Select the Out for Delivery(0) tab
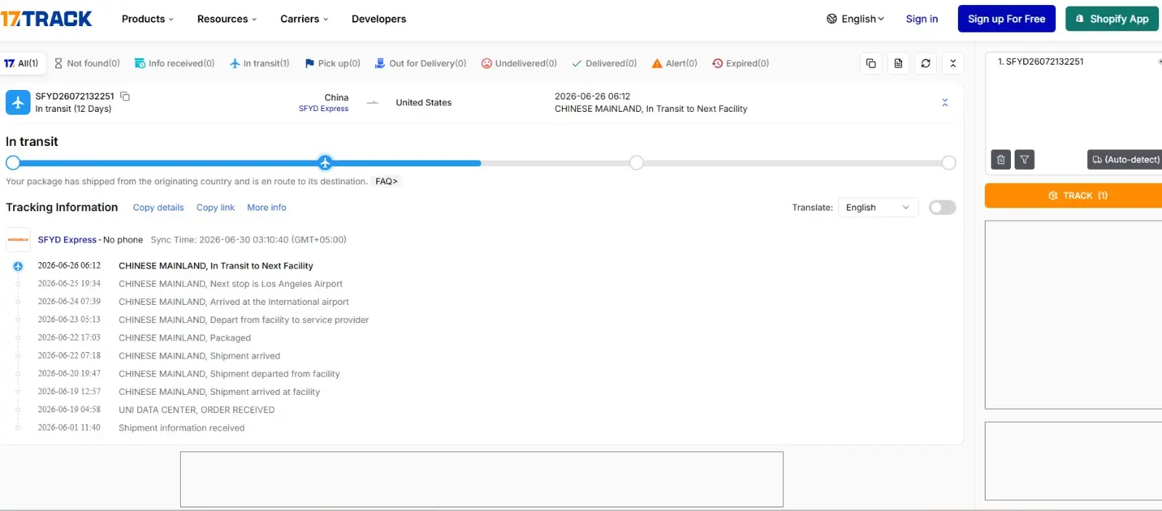Screen dimensions: 1162x511 click(420, 63)
